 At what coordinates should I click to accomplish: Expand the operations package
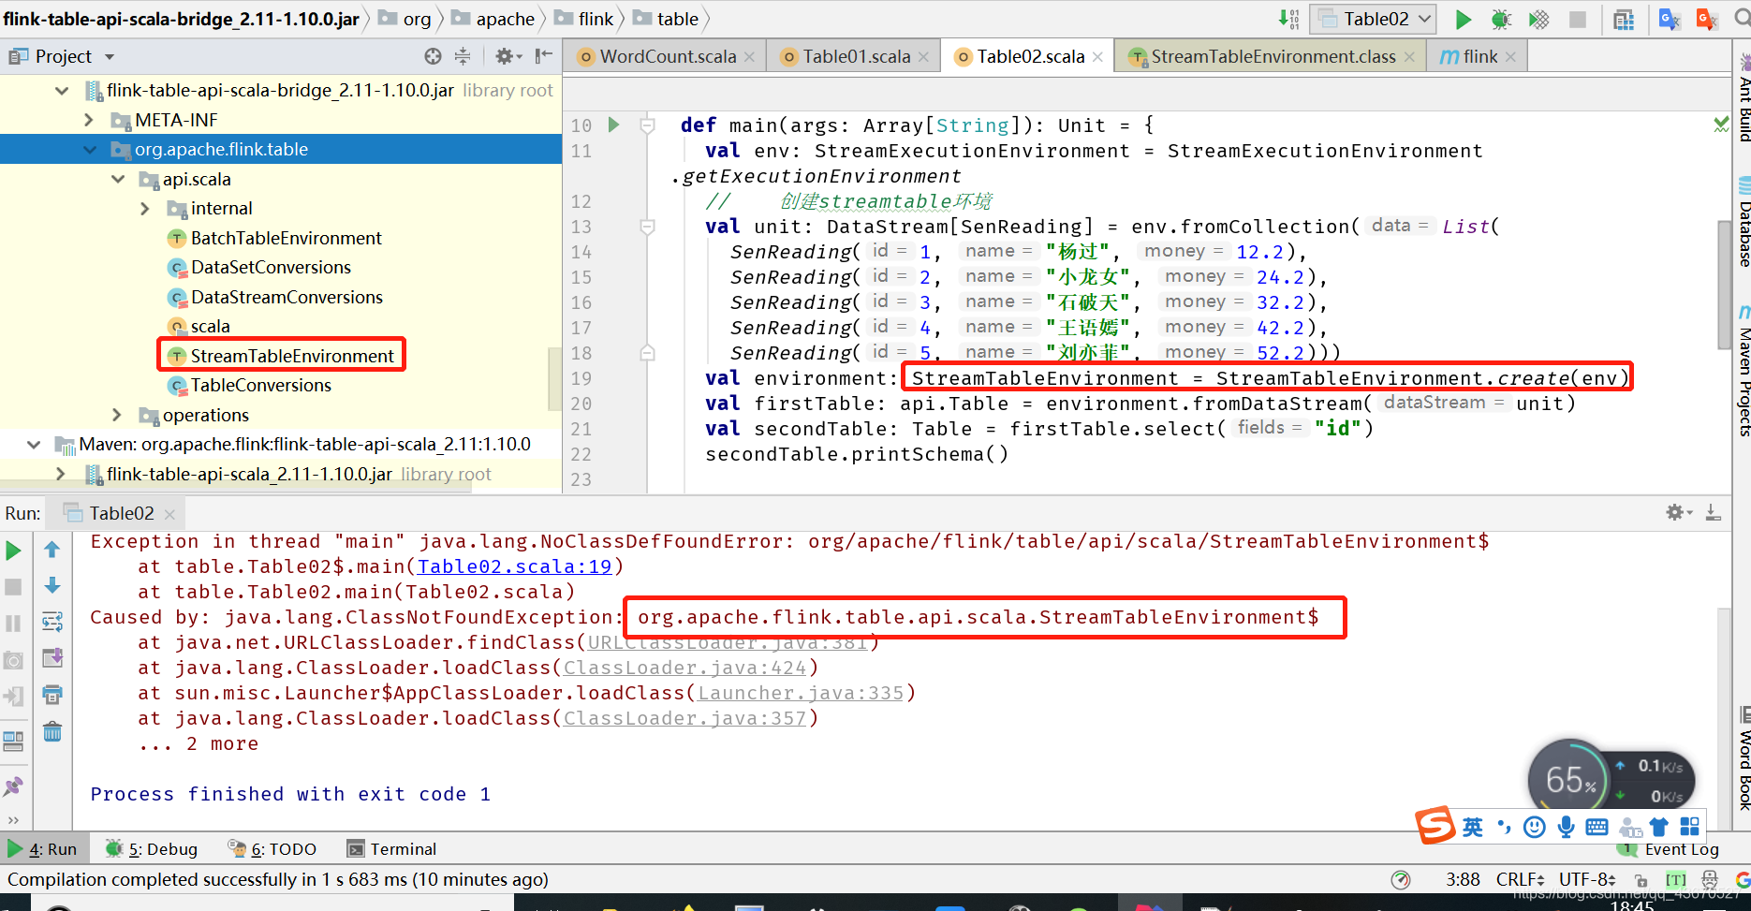click(117, 415)
